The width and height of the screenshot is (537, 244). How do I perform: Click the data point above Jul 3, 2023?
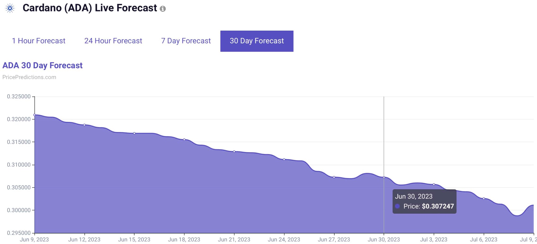(434, 184)
